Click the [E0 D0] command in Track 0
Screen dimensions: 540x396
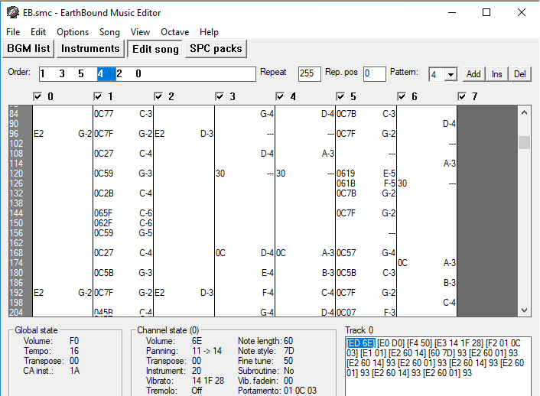click(x=391, y=343)
